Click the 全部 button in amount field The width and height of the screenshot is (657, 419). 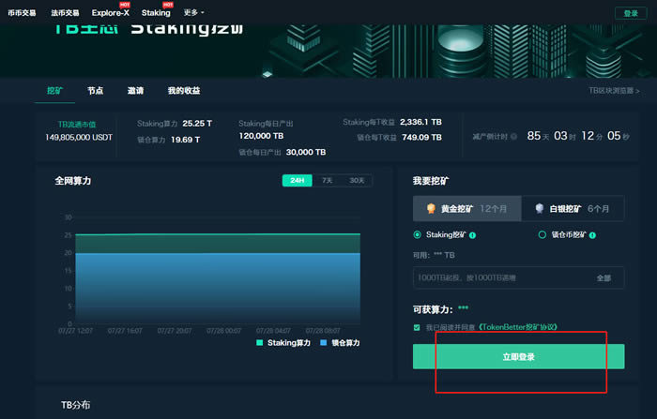[604, 277]
